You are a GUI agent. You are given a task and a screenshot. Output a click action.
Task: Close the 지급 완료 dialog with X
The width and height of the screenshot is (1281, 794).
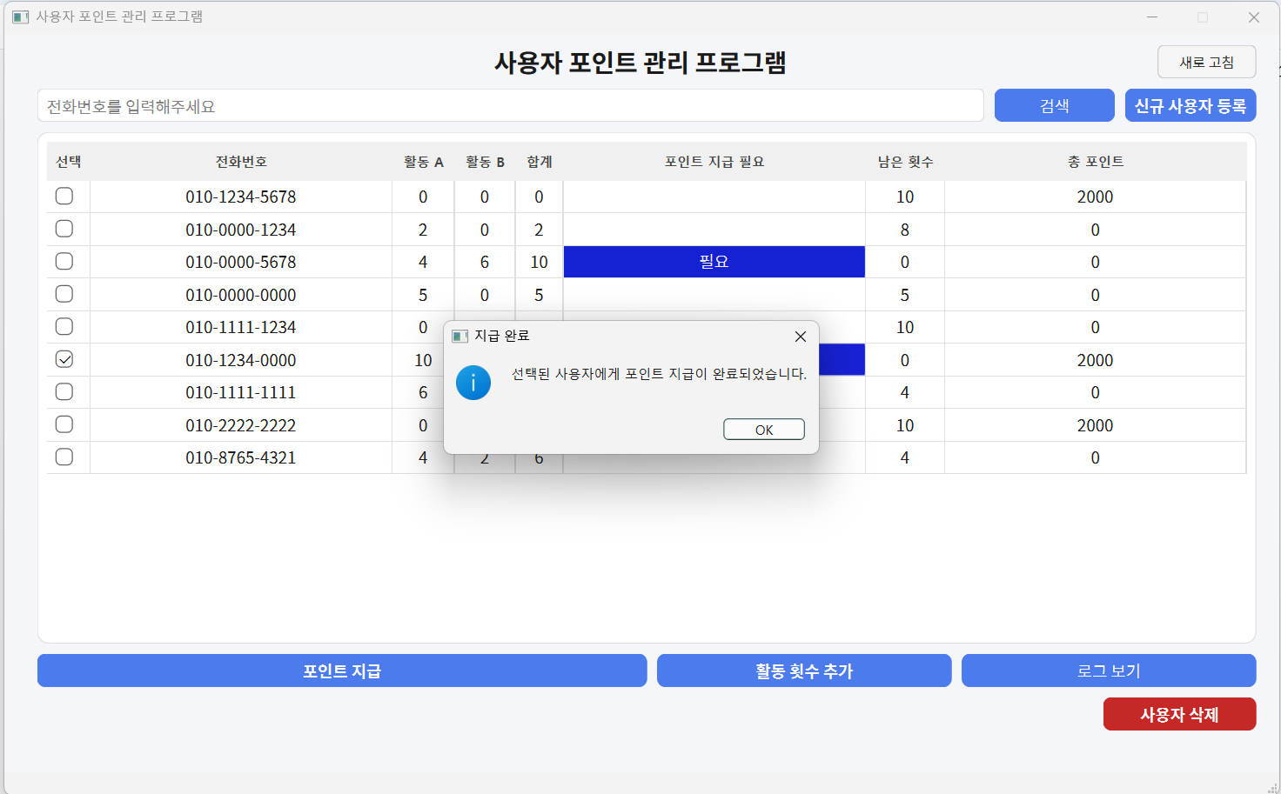[800, 337]
